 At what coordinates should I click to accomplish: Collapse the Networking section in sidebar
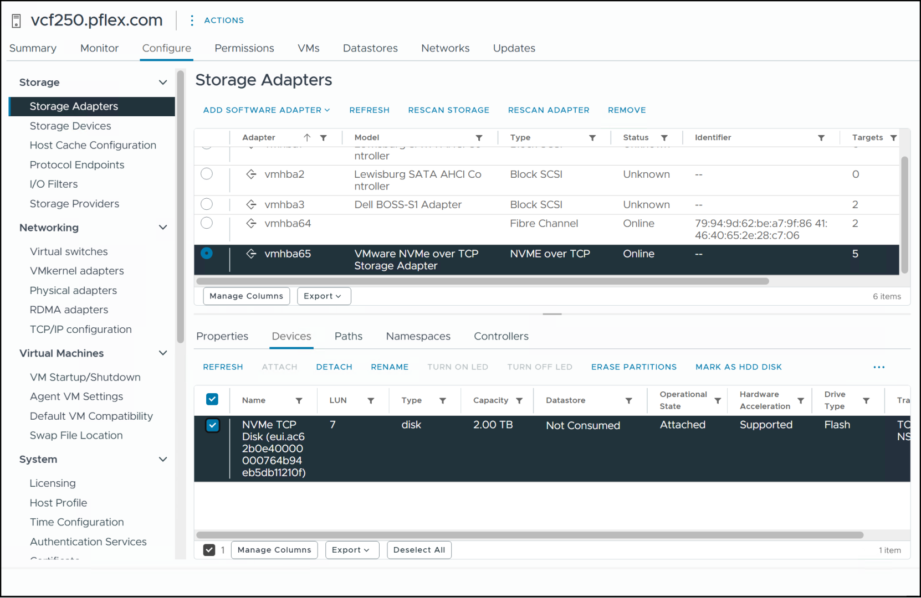(163, 228)
